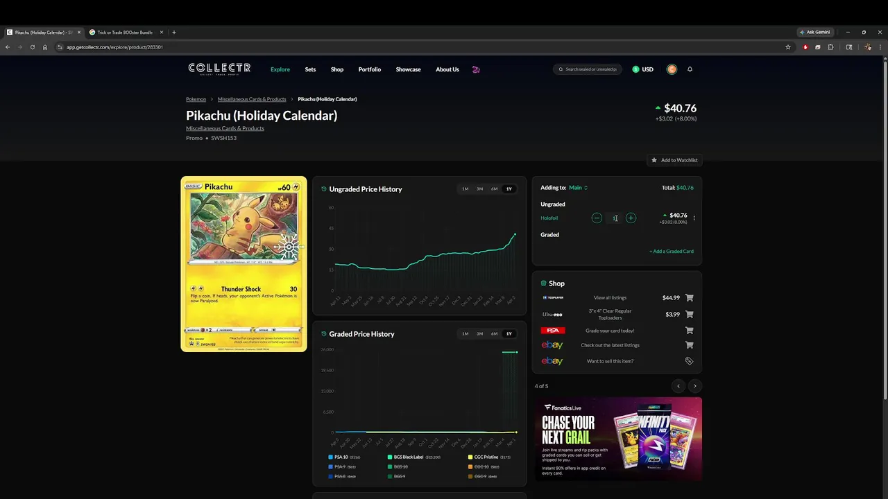
Task: Open the Holofoil row three-dot menu
Action: (x=694, y=218)
